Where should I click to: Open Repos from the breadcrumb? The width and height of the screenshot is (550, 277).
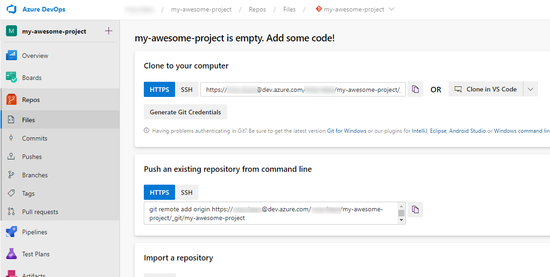pos(257,9)
